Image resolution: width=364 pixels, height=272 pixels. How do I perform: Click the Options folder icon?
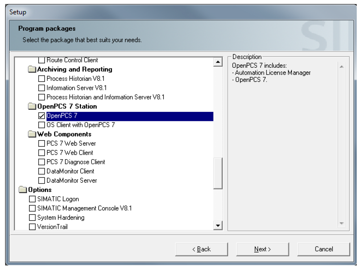click(x=23, y=190)
